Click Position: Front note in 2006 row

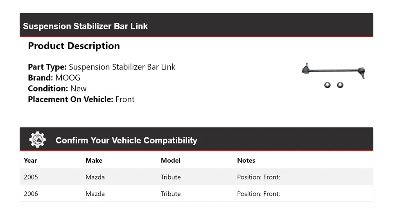click(258, 194)
